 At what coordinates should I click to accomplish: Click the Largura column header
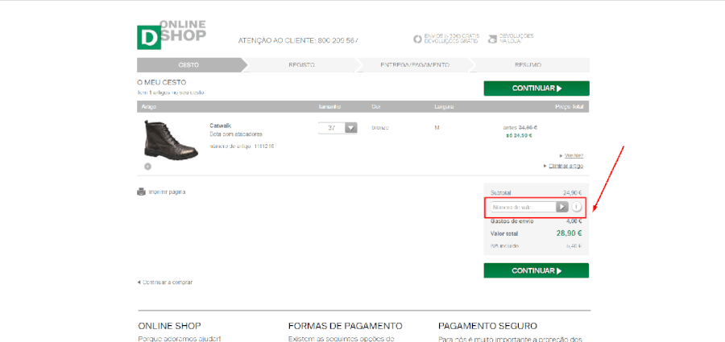(444, 107)
